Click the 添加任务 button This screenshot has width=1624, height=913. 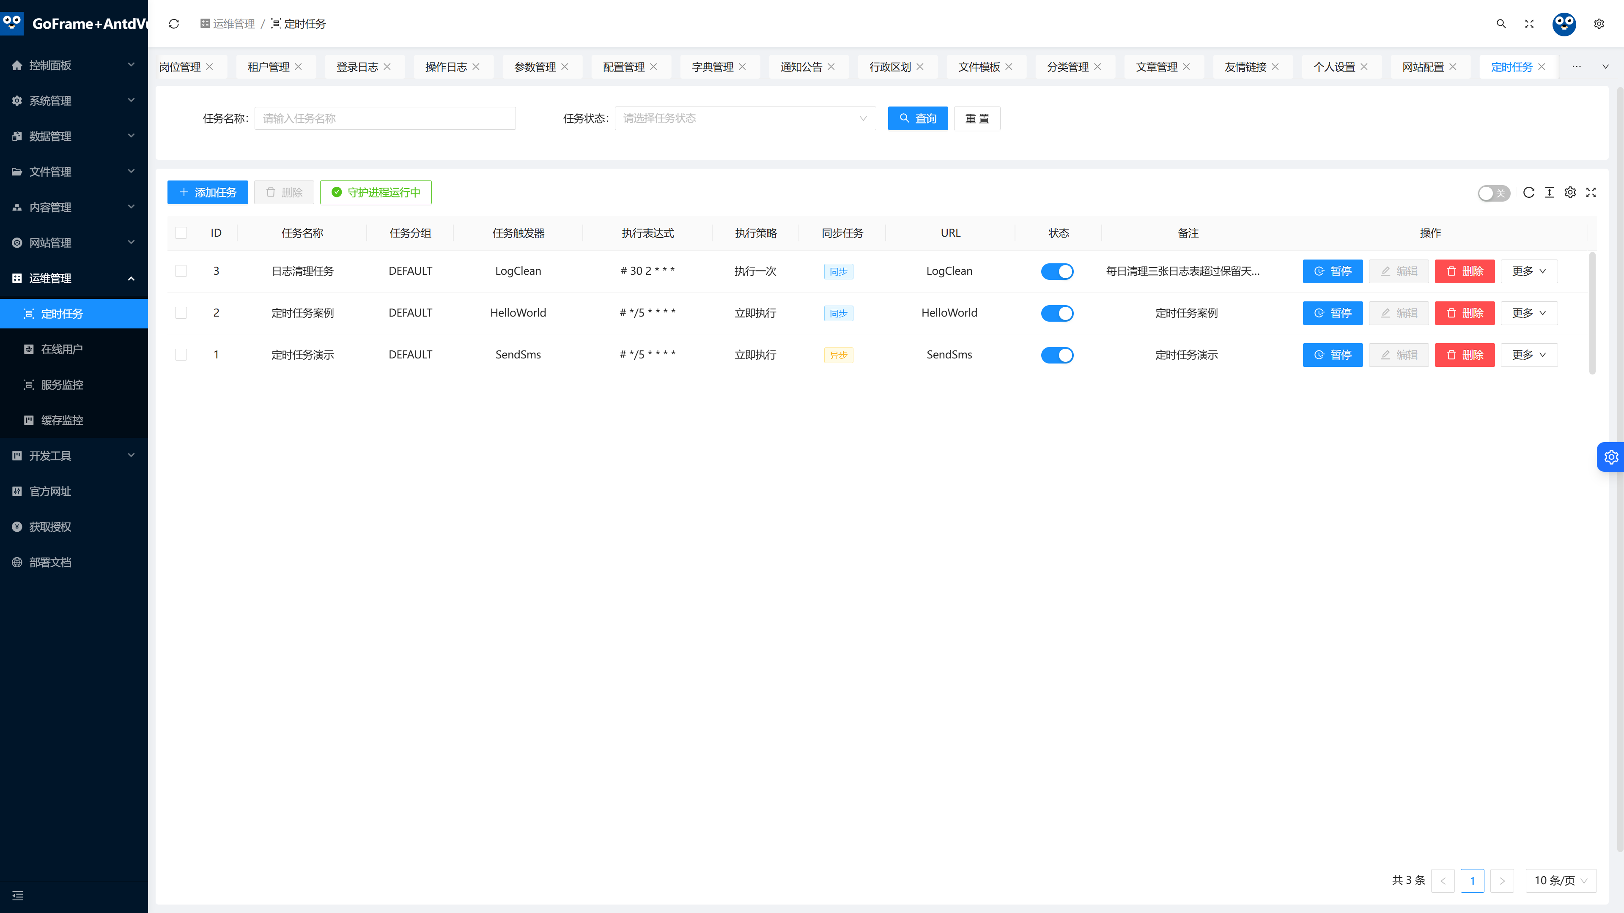tap(207, 193)
